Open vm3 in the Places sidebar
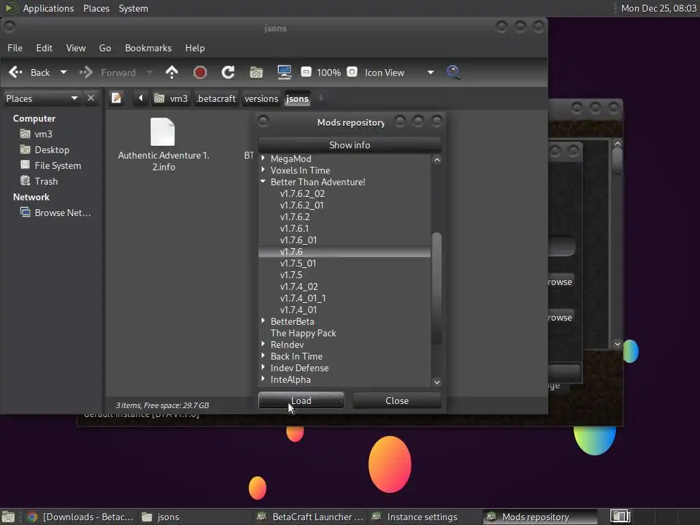 coord(43,134)
